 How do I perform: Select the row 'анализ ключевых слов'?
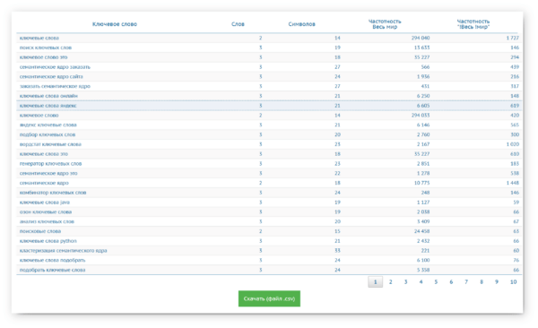pyautogui.click(x=269, y=221)
